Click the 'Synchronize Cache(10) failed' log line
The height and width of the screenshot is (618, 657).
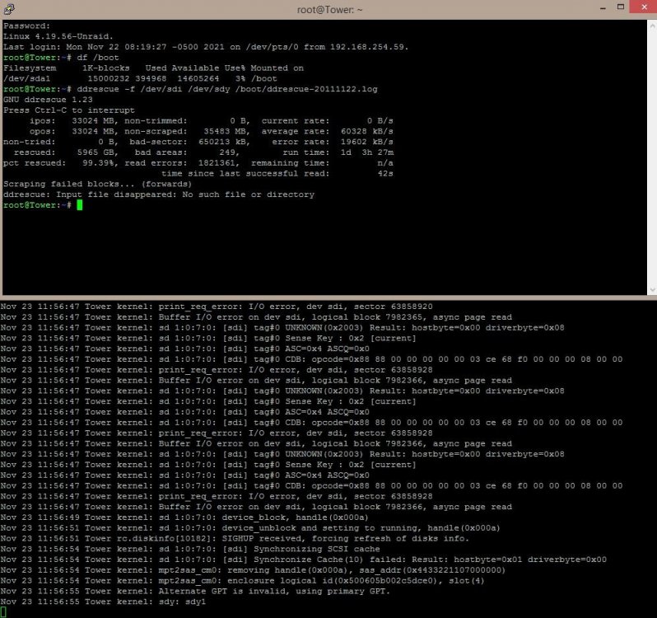(303, 559)
